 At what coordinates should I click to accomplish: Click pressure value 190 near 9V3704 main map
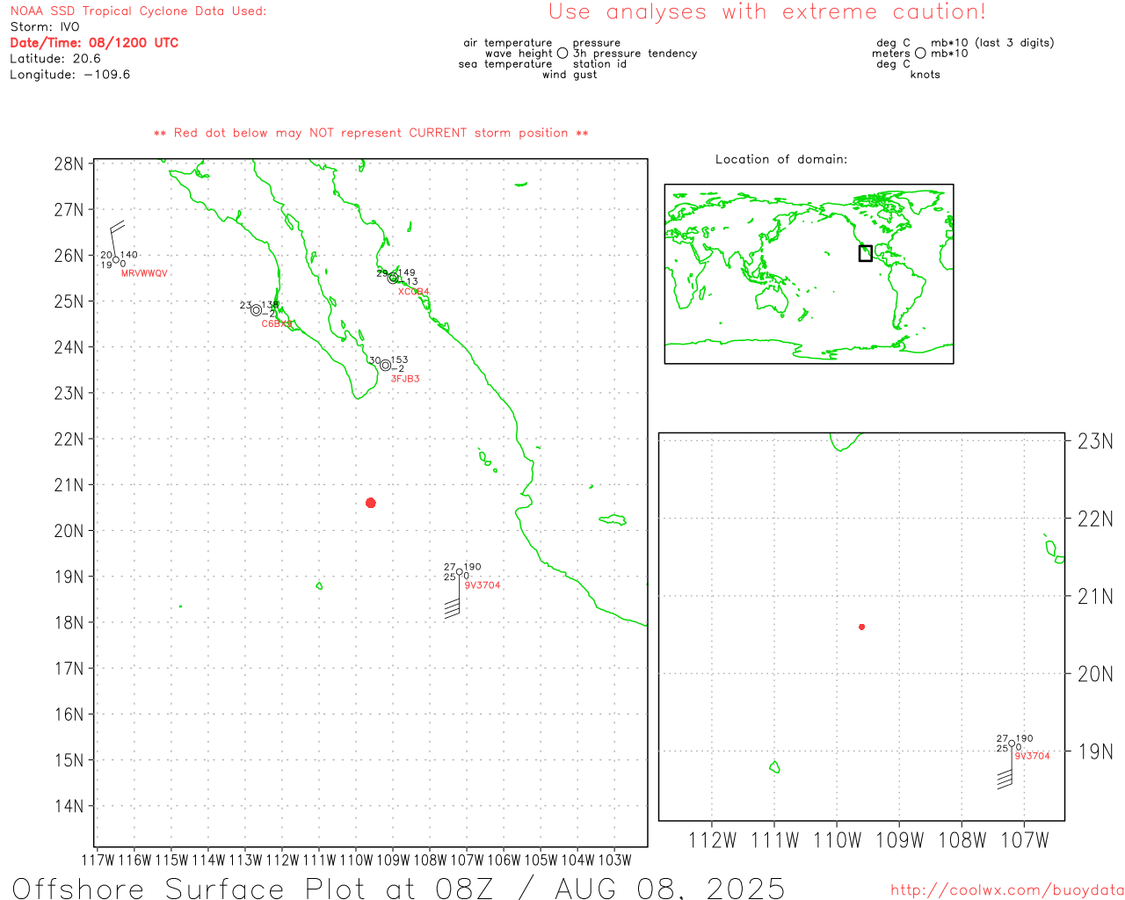click(x=473, y=568)
